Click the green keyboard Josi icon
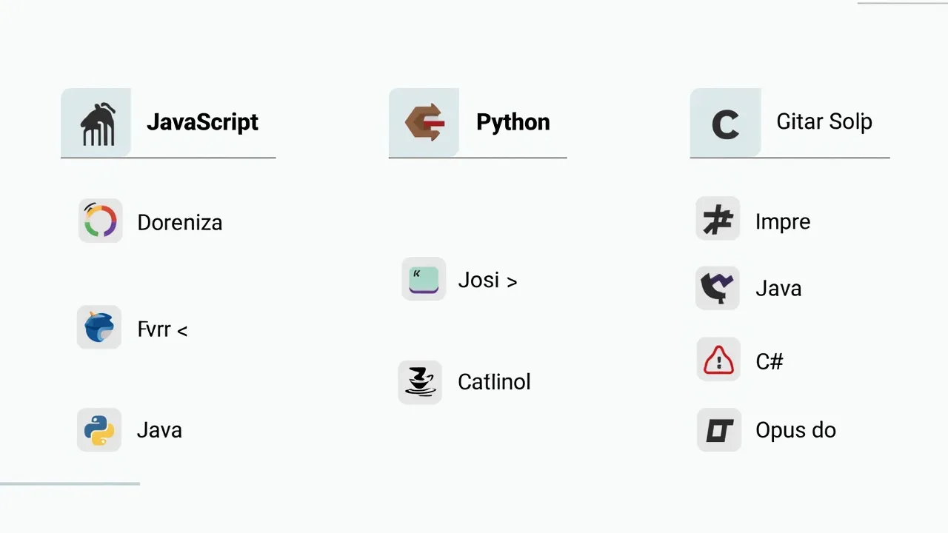 (x=424, y=279)
